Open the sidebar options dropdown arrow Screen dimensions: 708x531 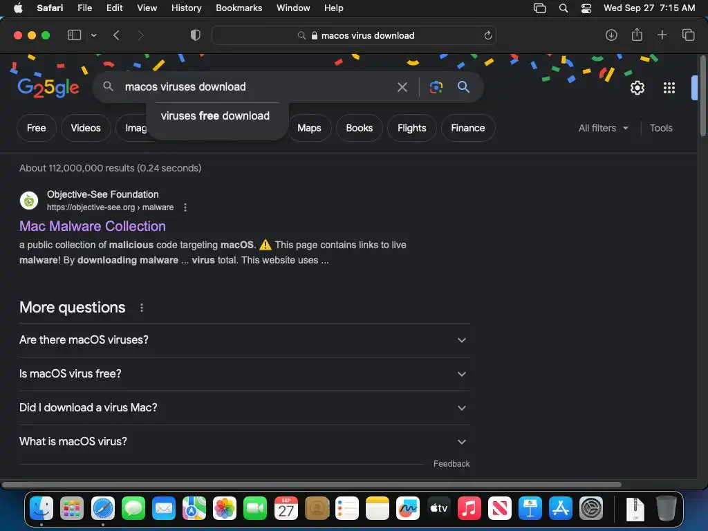click(93, 35)
